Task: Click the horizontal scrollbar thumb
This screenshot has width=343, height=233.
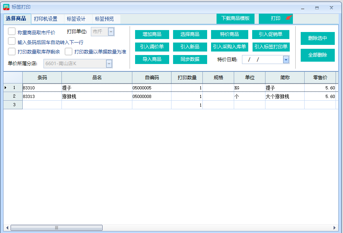Action: (x=56, y=228)
